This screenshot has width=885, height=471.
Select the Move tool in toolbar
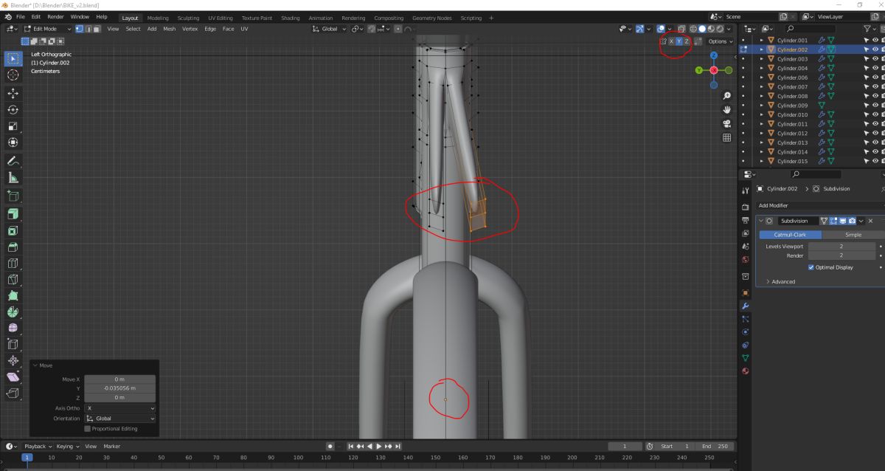click(x=13, y=94)
